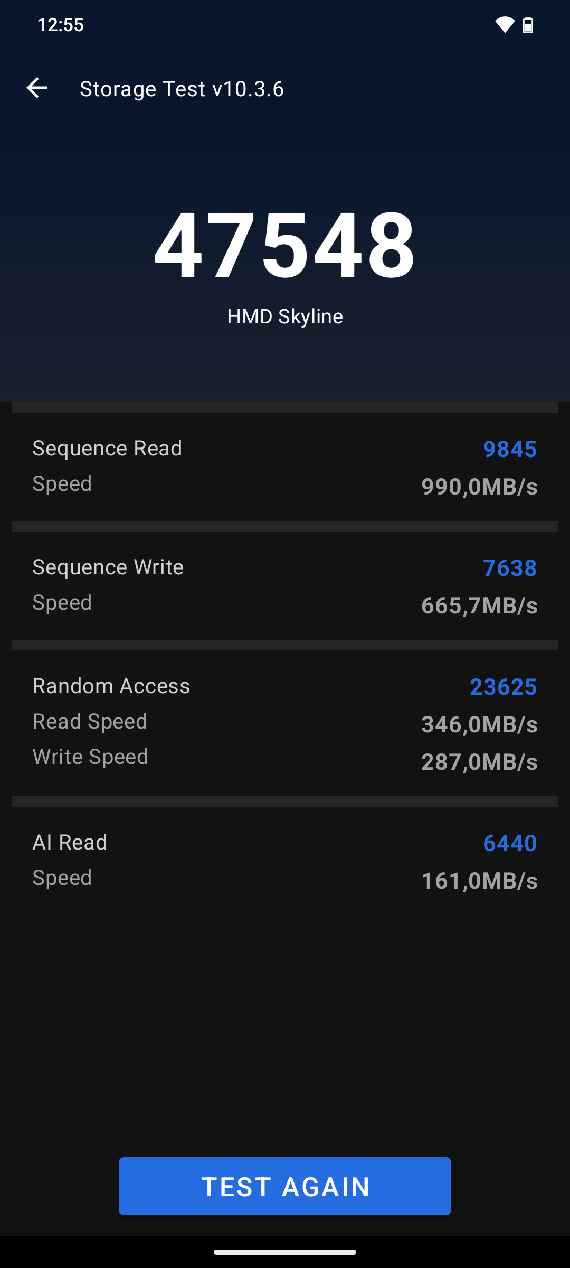Tap the total score 47548
570x1268 pixels.
point(285,244)
